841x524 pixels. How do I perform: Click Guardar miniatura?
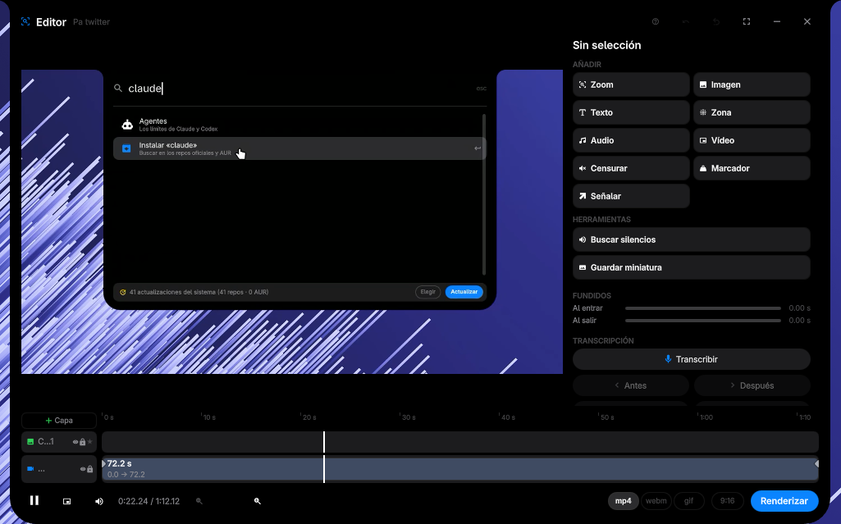[x=692, y=267]
